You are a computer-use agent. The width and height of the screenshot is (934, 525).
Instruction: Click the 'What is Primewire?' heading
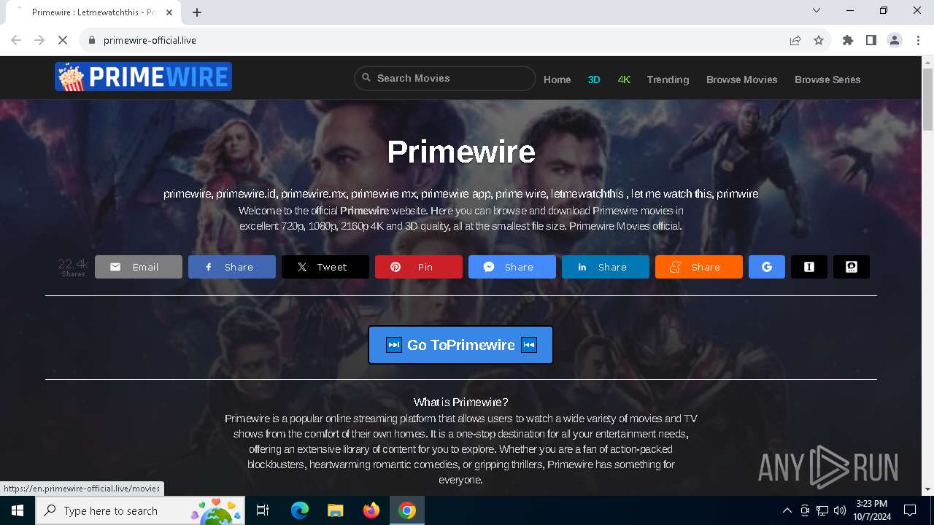461,402
